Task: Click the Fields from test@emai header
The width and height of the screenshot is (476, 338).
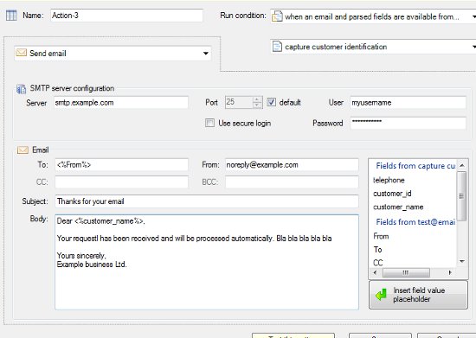Action: click(415, 222)
